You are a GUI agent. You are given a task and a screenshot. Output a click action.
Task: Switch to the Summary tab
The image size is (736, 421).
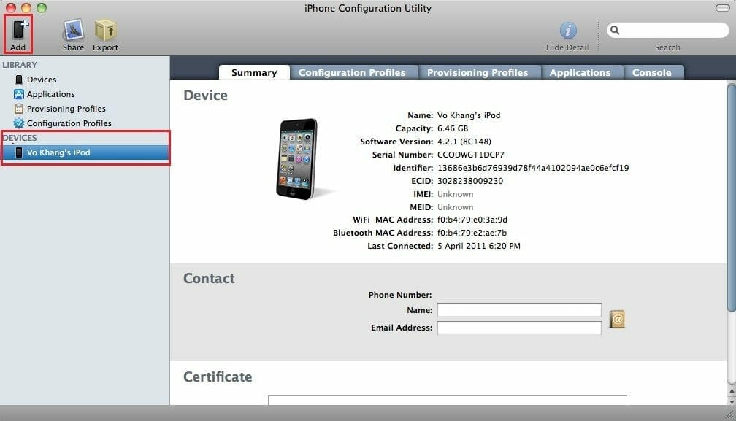click(x=254, y=72)
